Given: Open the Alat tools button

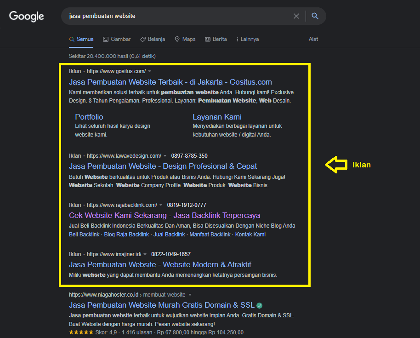Looking at the screenshot, I should (x=313, y=39).
